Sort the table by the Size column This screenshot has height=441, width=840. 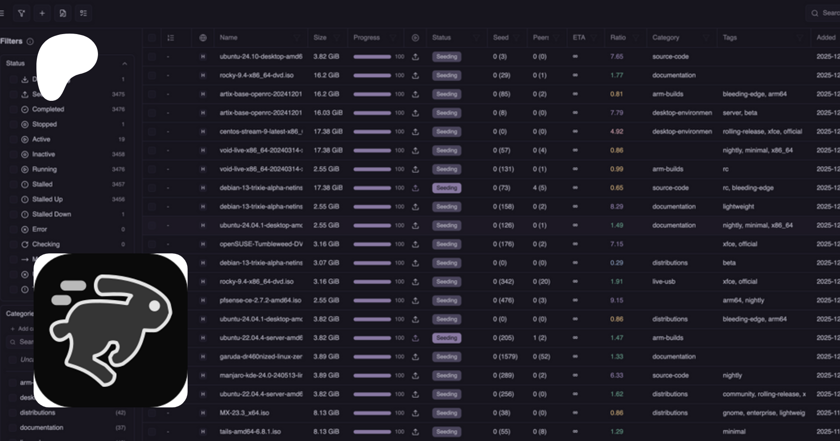pos(320,38)
